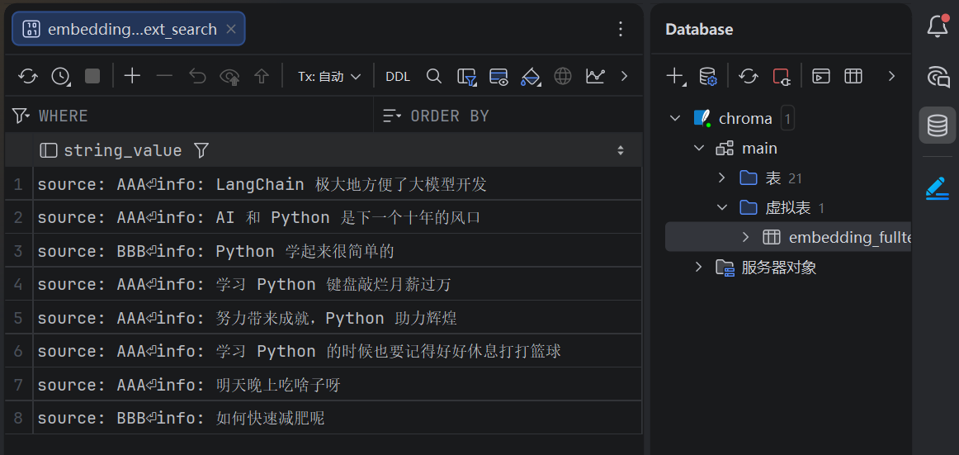959x455 pixels.
Task: Close the embedding...ext_search tab
Action: [230, 29]
